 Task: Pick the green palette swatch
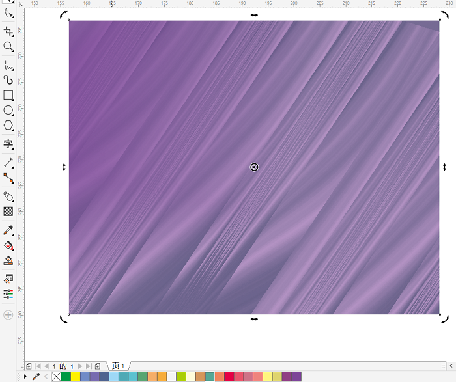pos(66,377)
